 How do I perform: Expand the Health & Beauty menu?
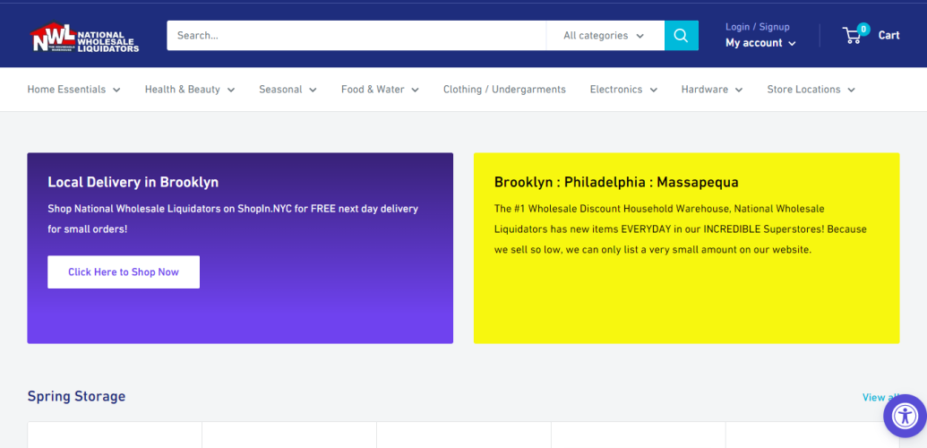coord(190,90)
